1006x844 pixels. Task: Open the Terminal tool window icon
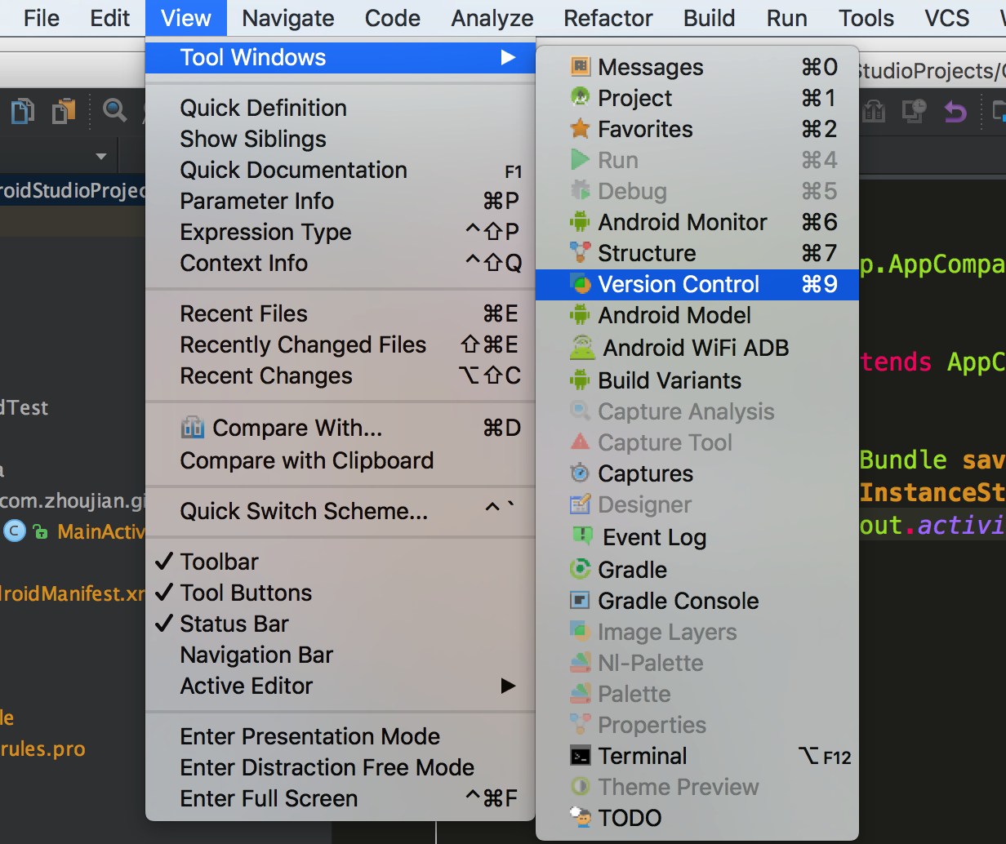pyautogui.click(x=581, y=756)
